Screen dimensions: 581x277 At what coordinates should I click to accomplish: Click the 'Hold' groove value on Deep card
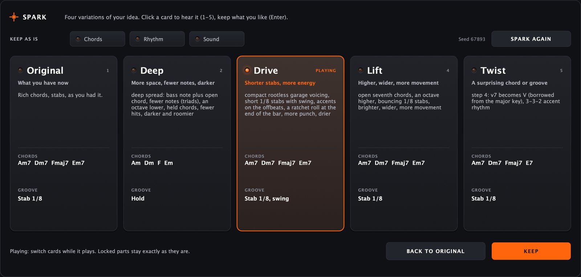[138, 198]
